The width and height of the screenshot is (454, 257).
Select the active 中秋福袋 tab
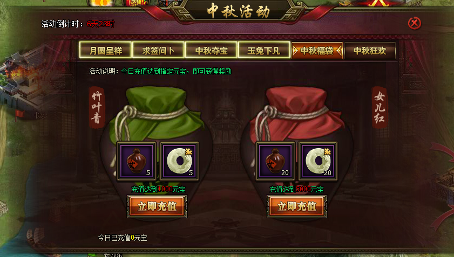click(x=317, y=51)
